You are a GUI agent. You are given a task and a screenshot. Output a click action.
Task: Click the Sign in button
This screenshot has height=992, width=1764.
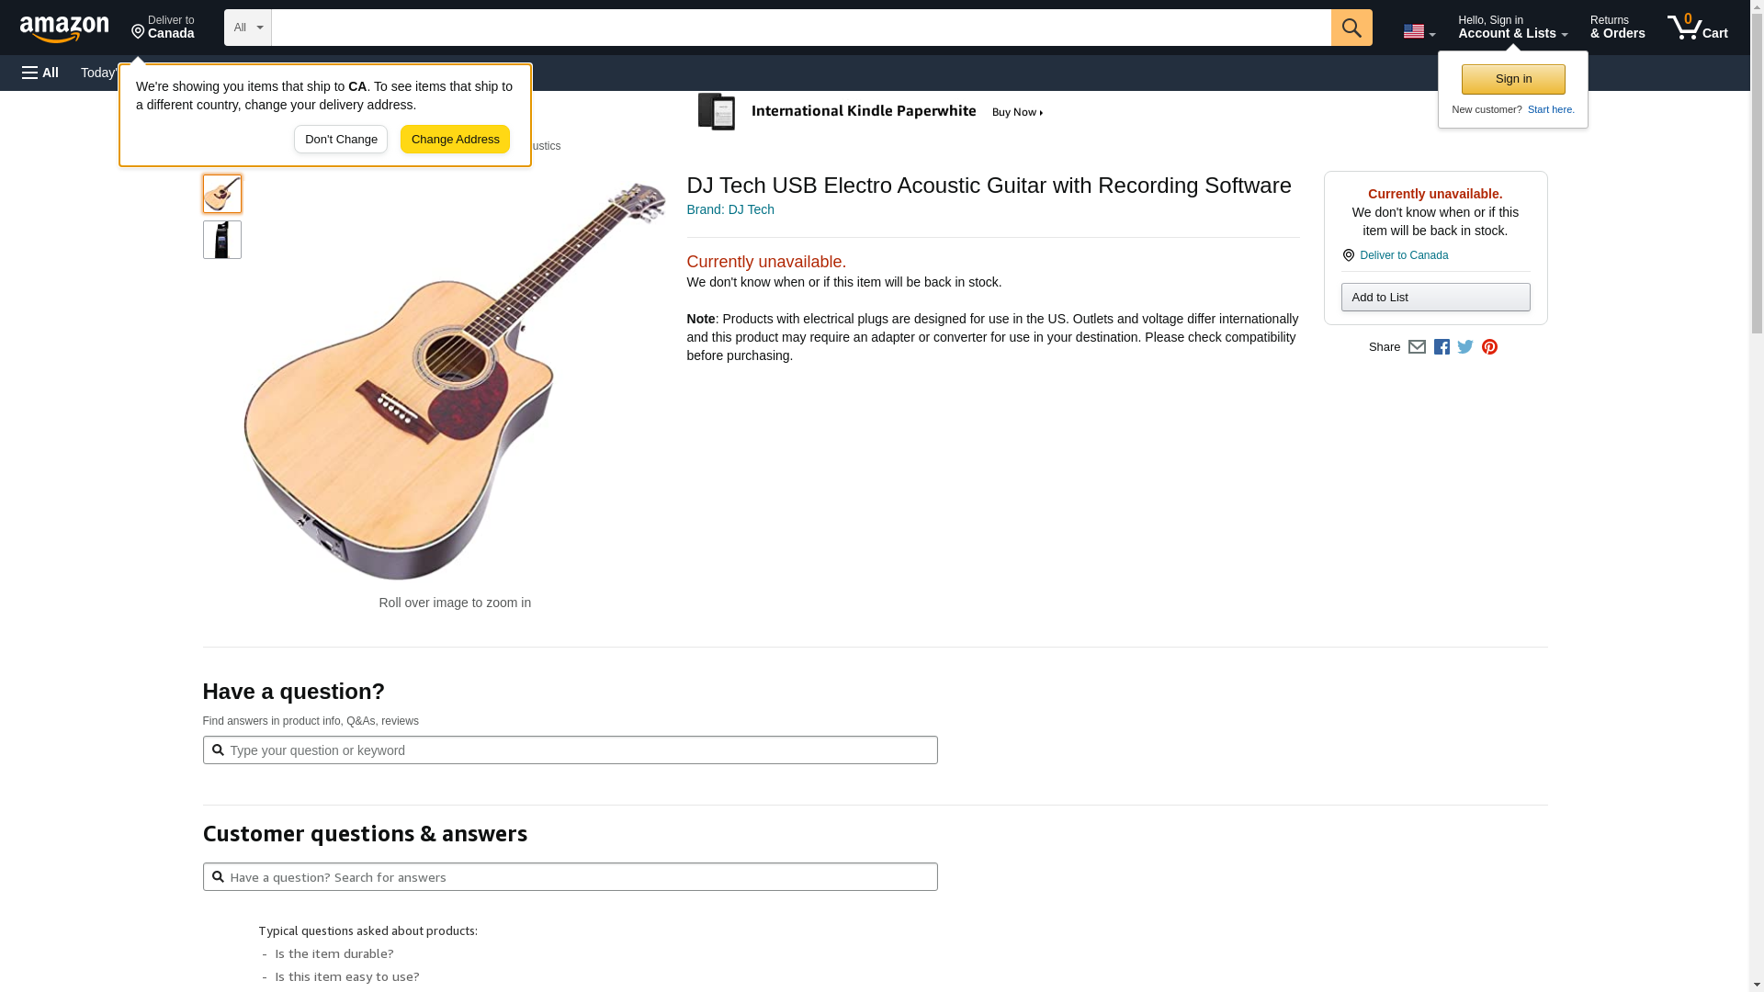tap(1512, 79)
